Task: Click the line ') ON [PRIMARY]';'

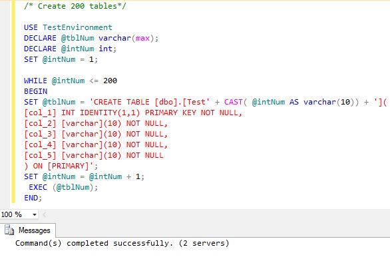Action: click(61, 166)
